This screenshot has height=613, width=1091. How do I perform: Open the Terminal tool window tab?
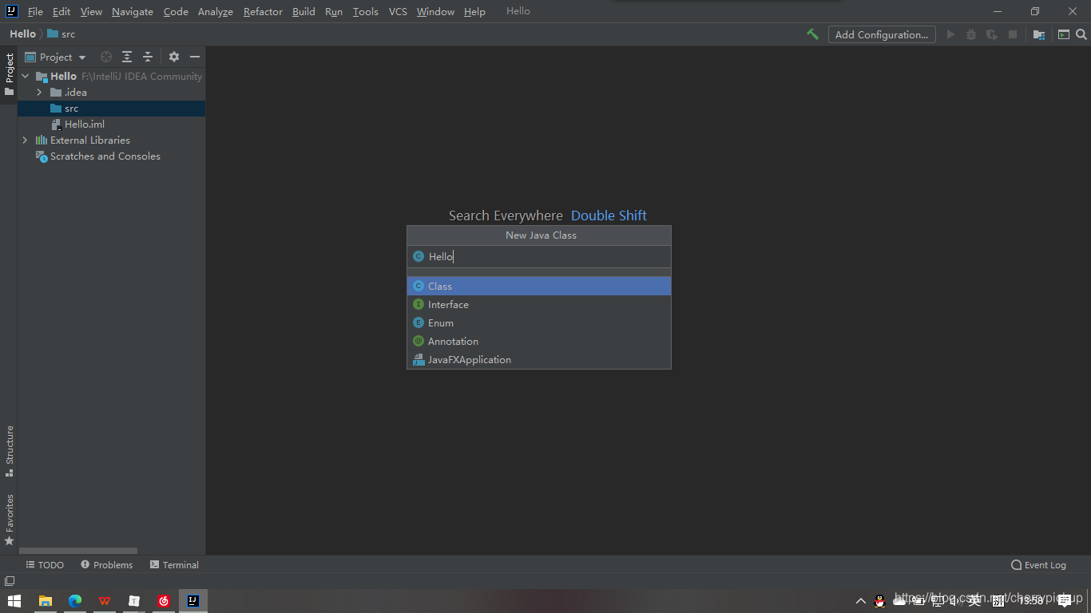coord(174,564)
